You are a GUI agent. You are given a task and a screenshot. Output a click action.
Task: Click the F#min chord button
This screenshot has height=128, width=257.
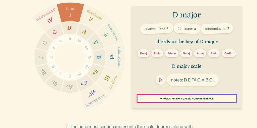(x=172, y=53)
